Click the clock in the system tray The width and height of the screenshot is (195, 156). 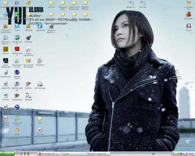191,154
